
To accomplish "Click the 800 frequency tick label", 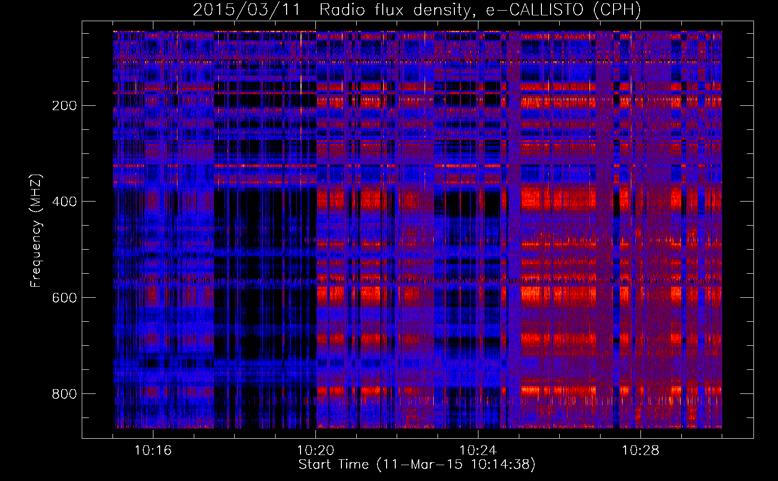I will point(64,394).
